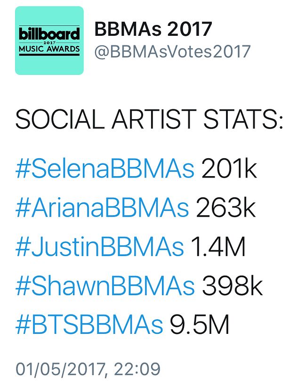Follow the #ArianaBBMAs hashtag link

tap(102, 208)
